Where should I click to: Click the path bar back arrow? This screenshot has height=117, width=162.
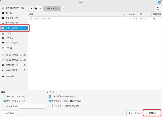pos(31,8)
